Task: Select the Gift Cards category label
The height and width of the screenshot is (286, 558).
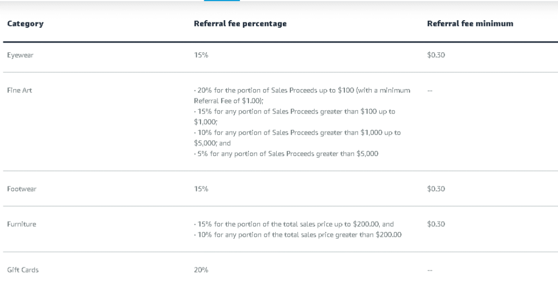Action: pyautogui.click(x=23, y=270)
